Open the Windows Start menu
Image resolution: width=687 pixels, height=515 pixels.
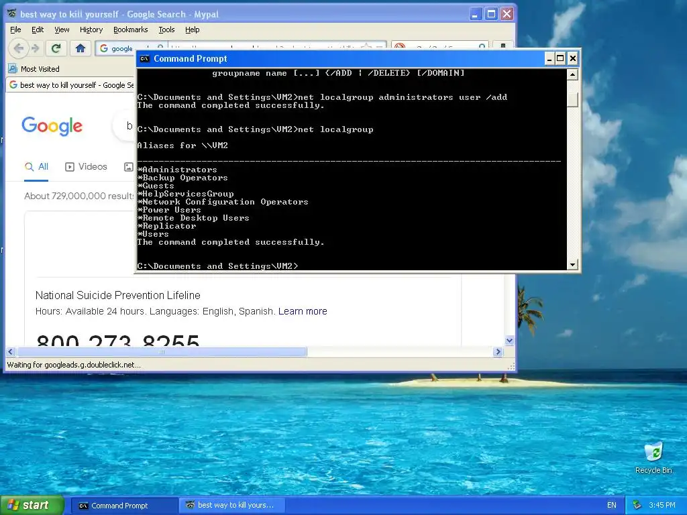pyautogui.click(x=32, y=506)
